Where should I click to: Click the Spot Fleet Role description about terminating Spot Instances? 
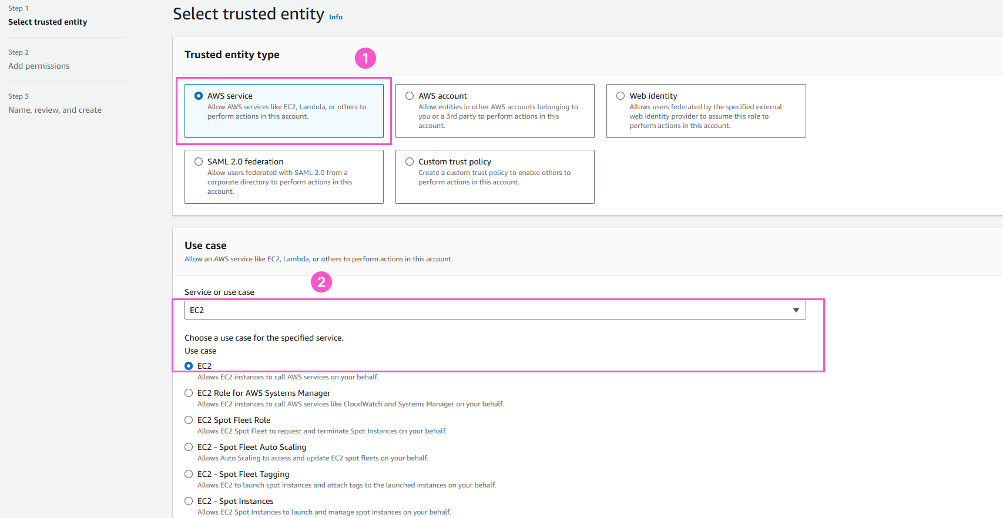[x=322, y=431]
